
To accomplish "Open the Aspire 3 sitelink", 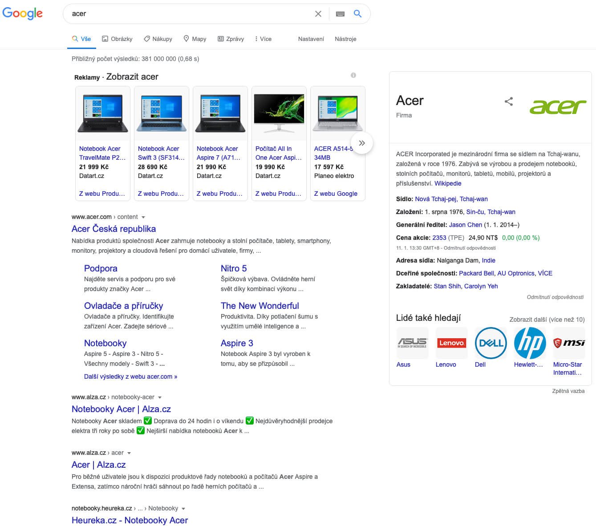I will (237, 343).
